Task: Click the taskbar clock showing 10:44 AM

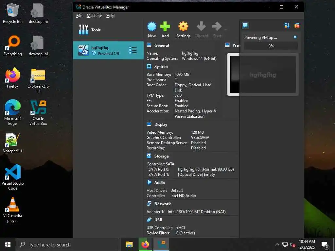Action: 307,244
